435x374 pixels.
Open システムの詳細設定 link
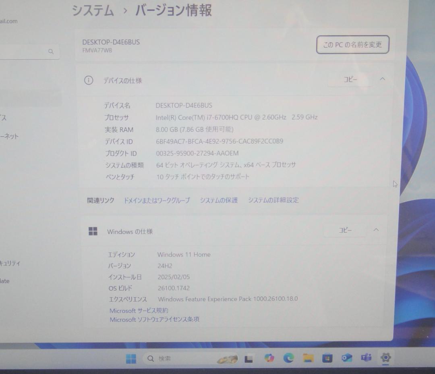coord(274,200)
